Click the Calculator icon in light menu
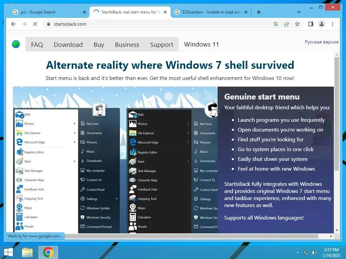This screenshot has width=346, height=259. point(19,217)
